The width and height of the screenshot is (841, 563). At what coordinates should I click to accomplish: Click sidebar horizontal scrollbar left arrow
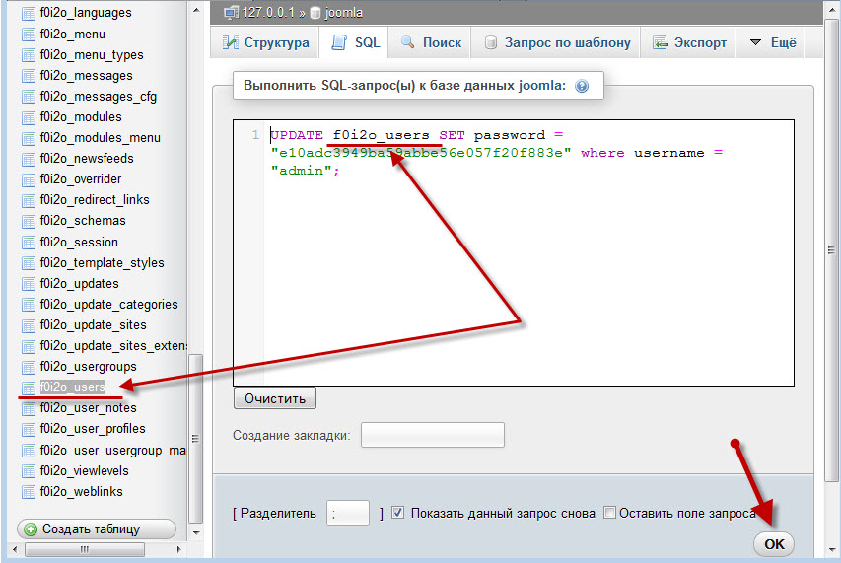(15, 549)
